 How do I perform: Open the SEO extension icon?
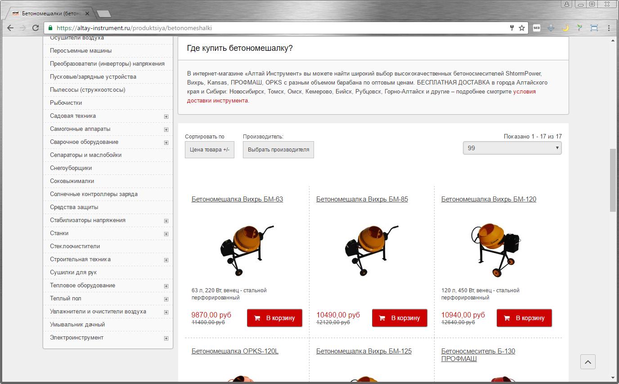pyautogui.click(x=536, y=28)
